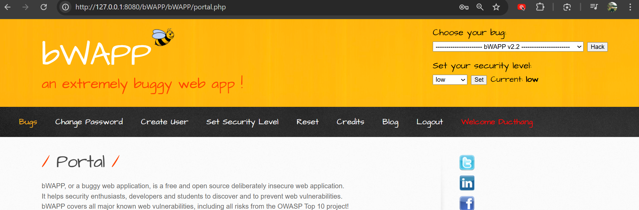The height and width of the screenshot is (210, 639).
Task: Open the browser three-dot menu
Action: 630,7
